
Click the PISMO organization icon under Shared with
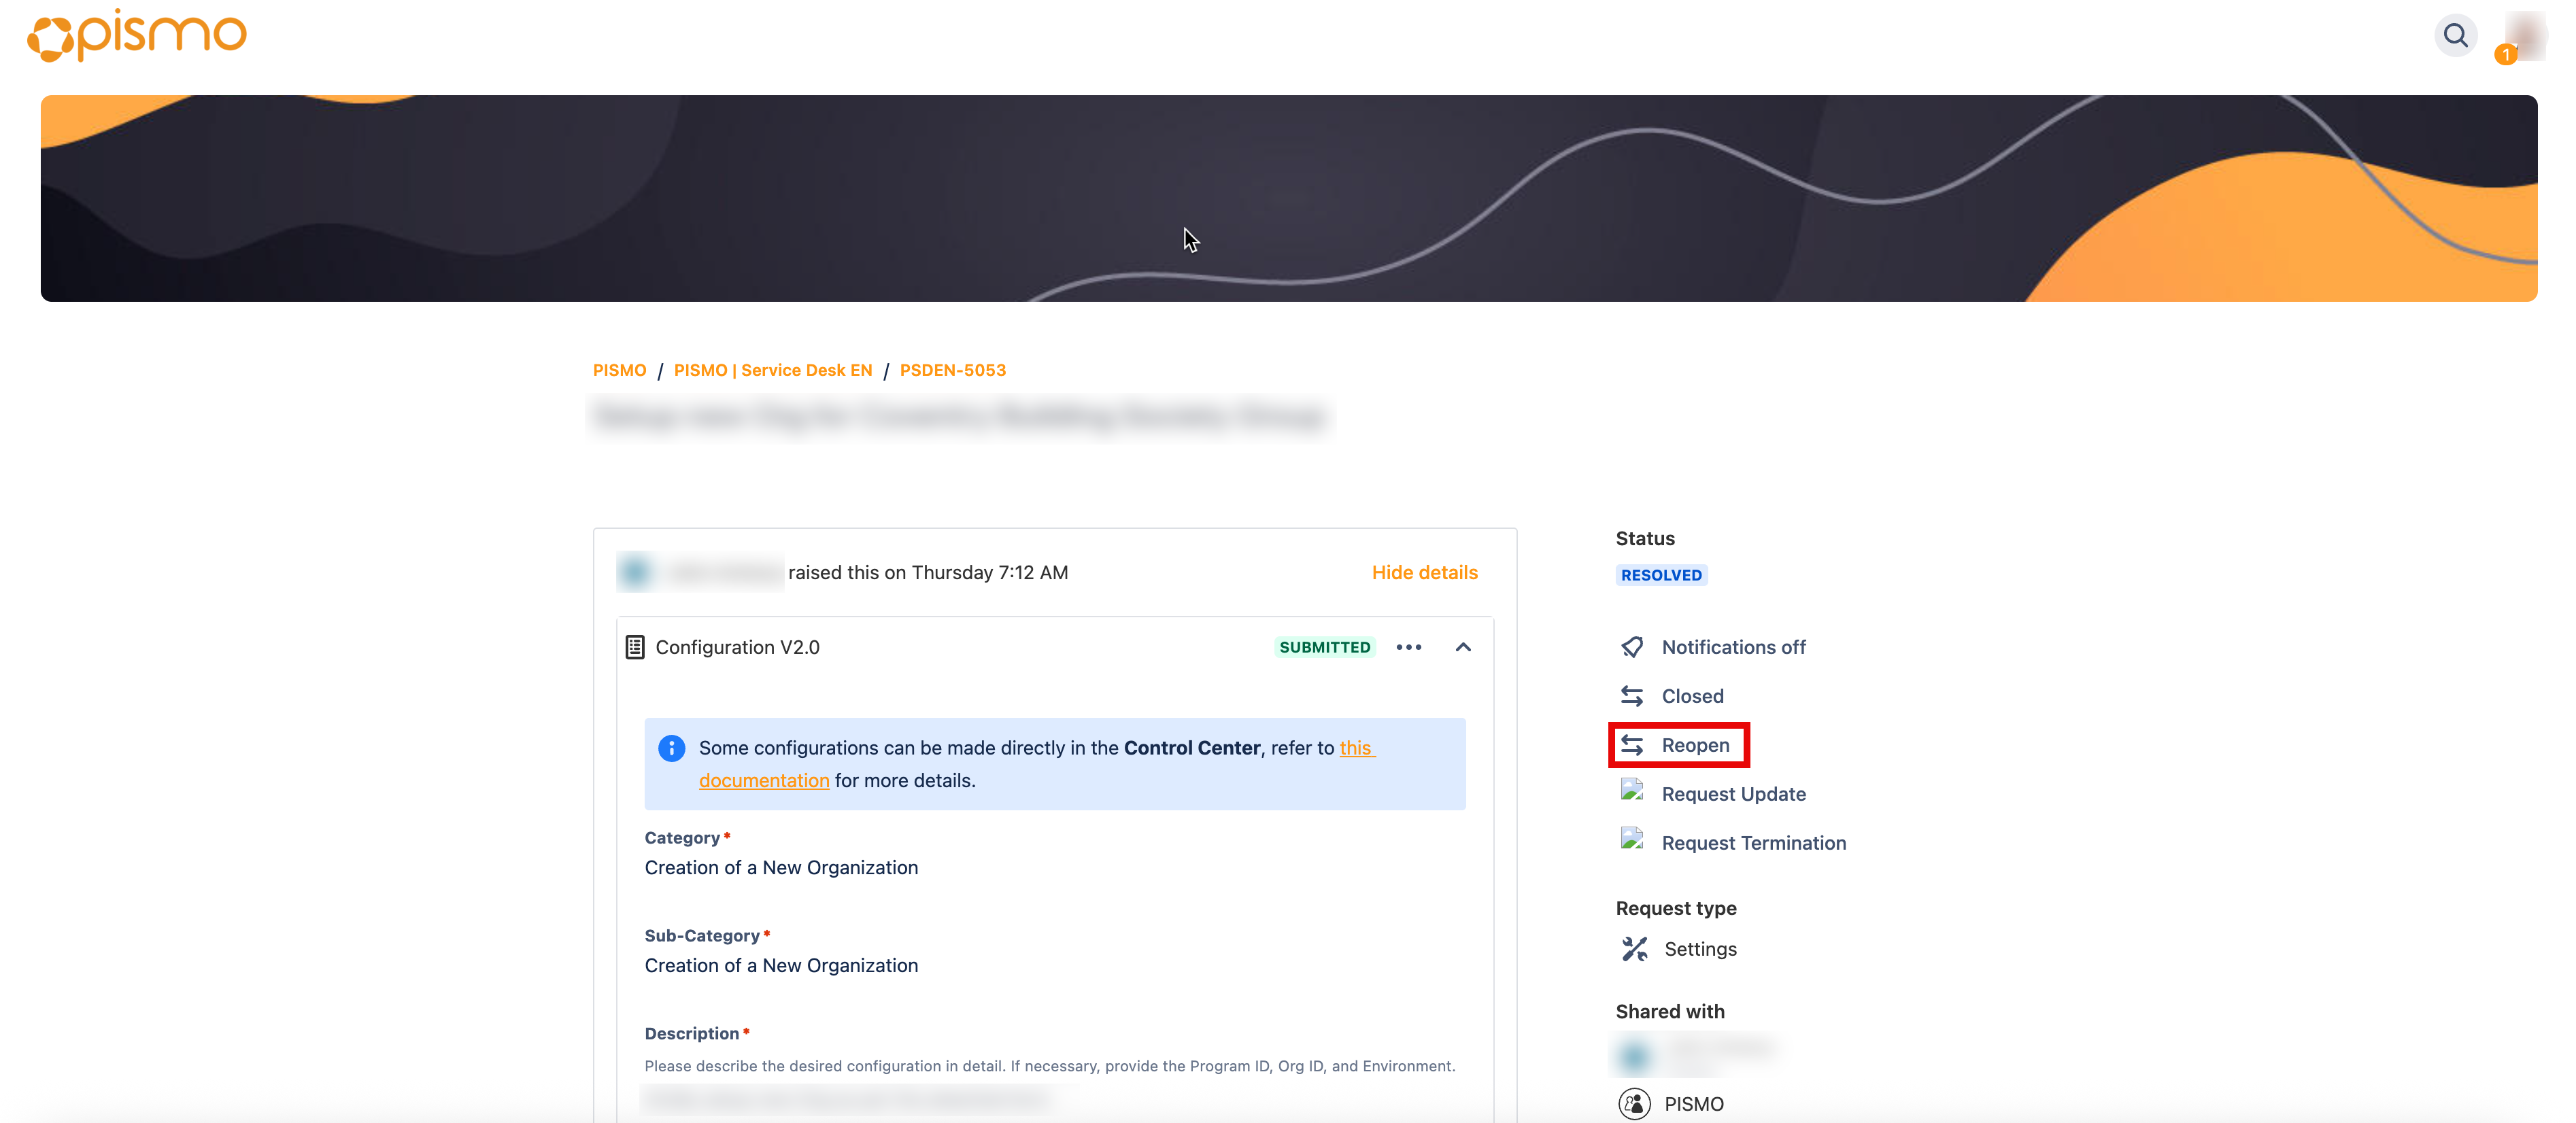[1634, 1103]
